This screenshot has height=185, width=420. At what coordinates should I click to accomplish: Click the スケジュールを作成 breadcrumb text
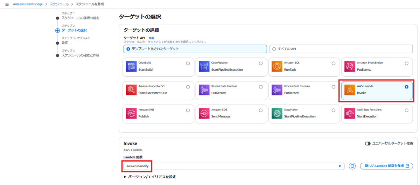pos(90,4)
